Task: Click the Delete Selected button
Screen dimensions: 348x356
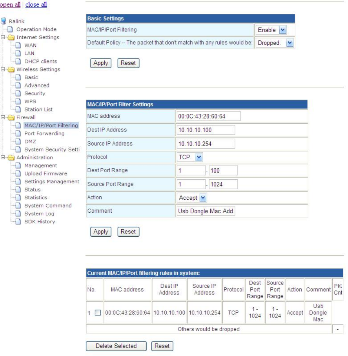Action: click(116, 346)
